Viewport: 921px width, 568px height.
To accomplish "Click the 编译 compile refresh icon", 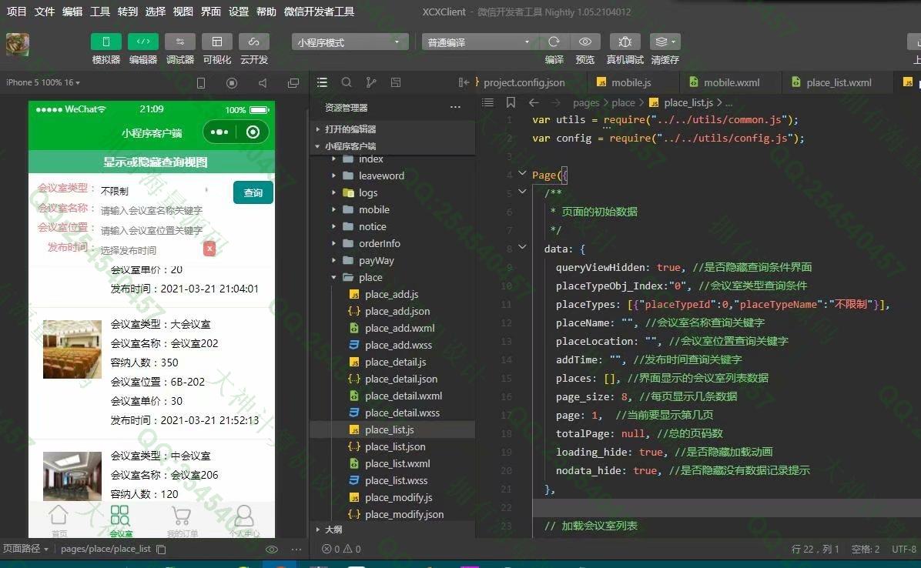I will click(554, 42).
